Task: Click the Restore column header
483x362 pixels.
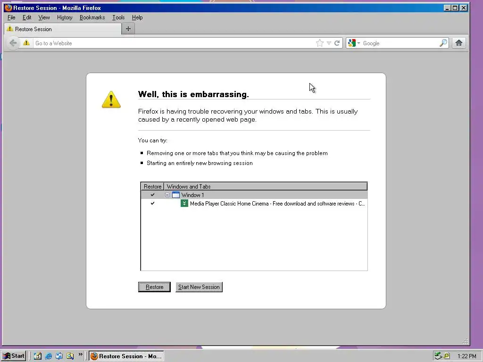Action: point(152,186)
